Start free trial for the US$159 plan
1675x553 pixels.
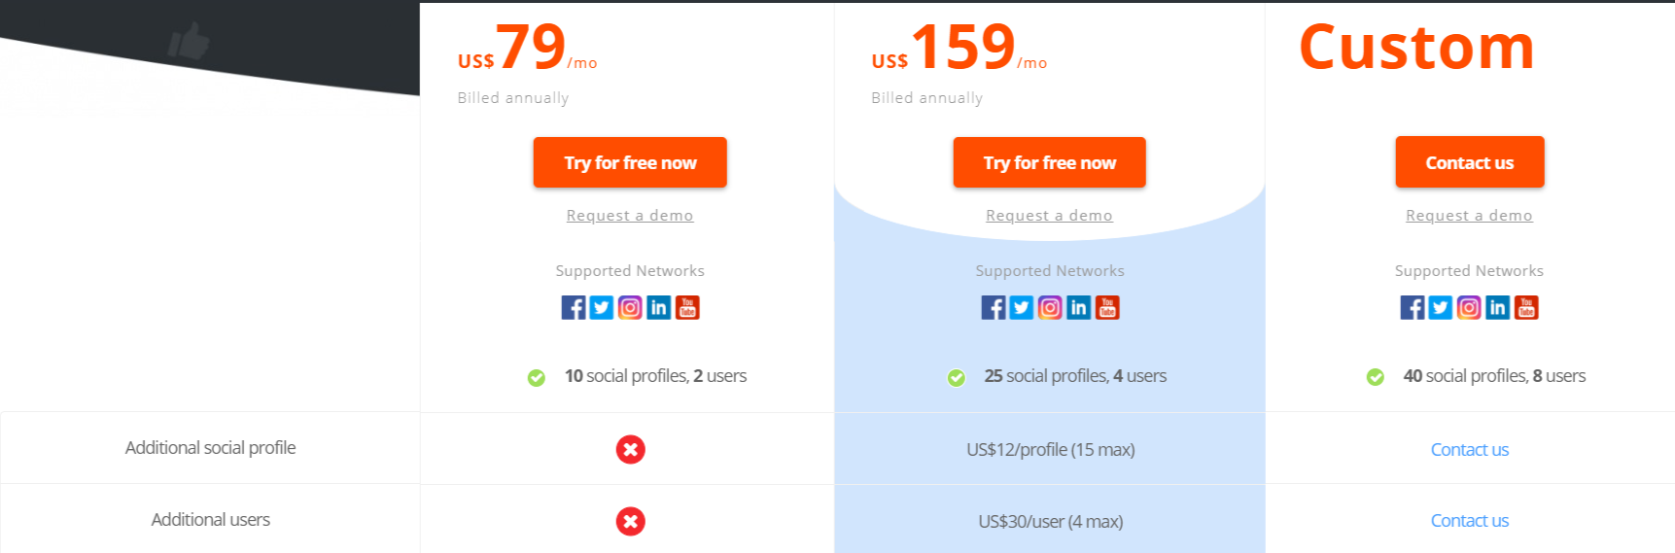[1050, 162]
